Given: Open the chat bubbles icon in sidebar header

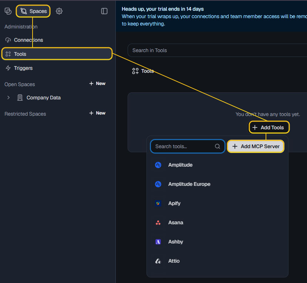Looking at the screenshot, I should point(8,11).
